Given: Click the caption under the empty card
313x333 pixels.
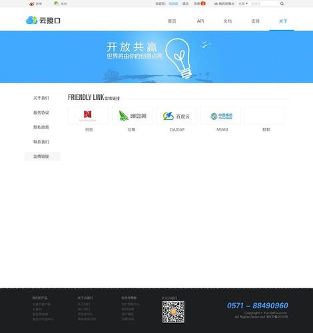Looking at the screenshot, I should (x=266, y=129).
